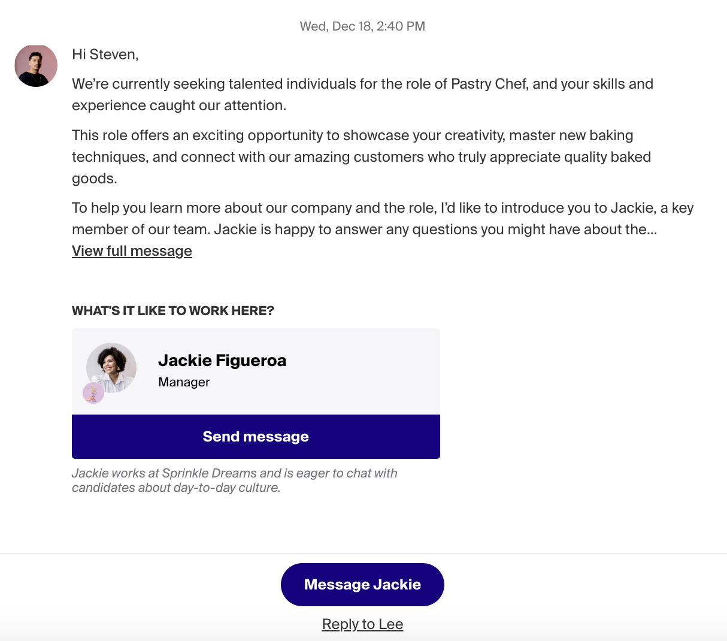Click the truncated paragraph introducing Jackie

pyautogui.click(x=383, y=219)
